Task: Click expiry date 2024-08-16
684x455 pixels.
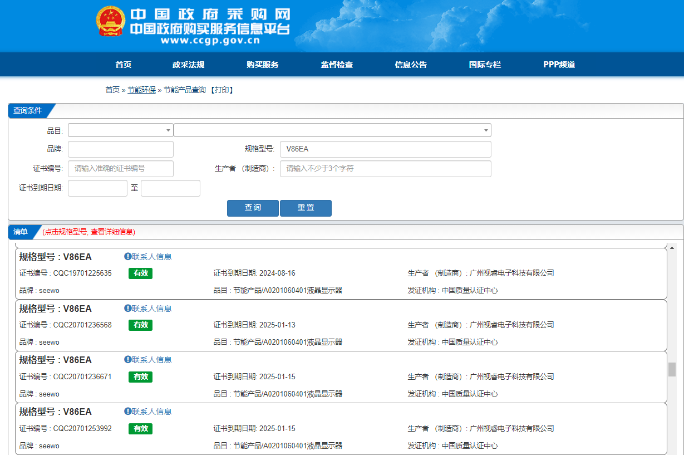Action: click(x=277, y=273)
